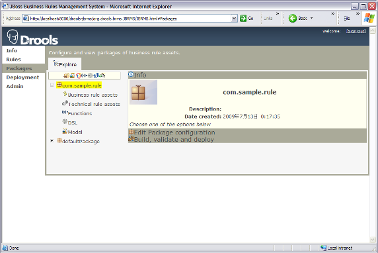Click the icon beside Edit Package configuration
This screenshot has width=378, height=253.
point(131,132)
